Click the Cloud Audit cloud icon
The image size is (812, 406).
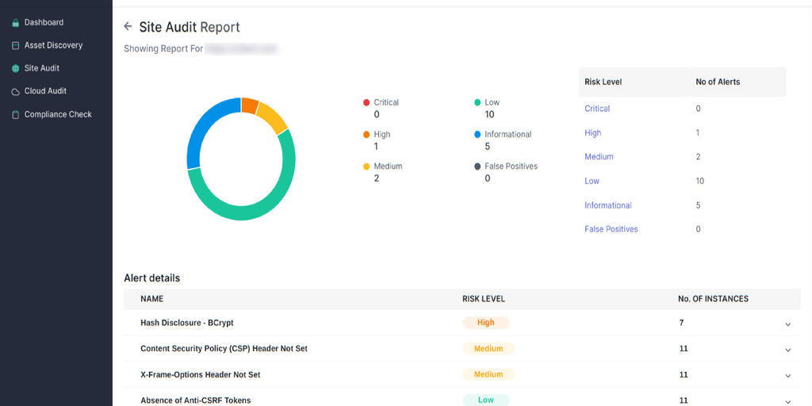pyautogui.click(x=15, y=92)
